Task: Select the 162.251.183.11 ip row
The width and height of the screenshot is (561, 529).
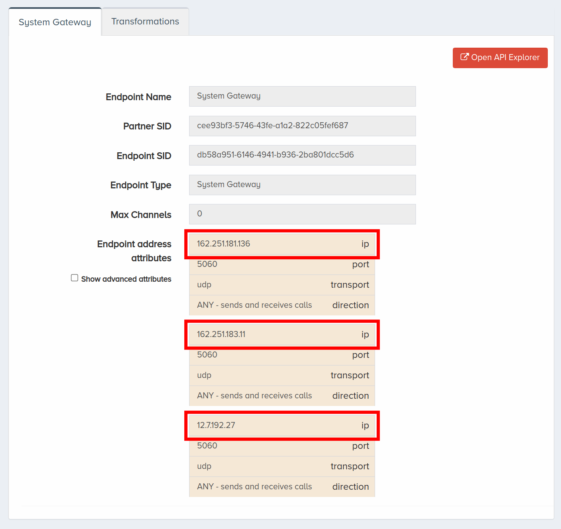Action: click(282, 335)
